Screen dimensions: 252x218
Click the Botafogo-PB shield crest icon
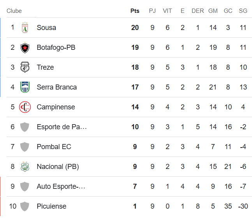[x=25, y=47]
